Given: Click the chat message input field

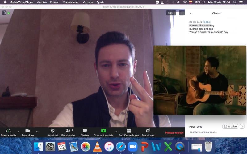Looking at the screenshot, I should pos(213,132).
